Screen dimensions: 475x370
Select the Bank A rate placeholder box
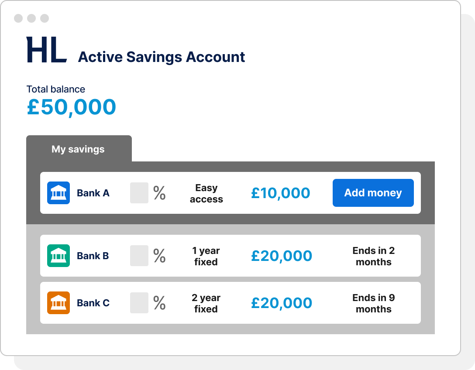[139, 193]
